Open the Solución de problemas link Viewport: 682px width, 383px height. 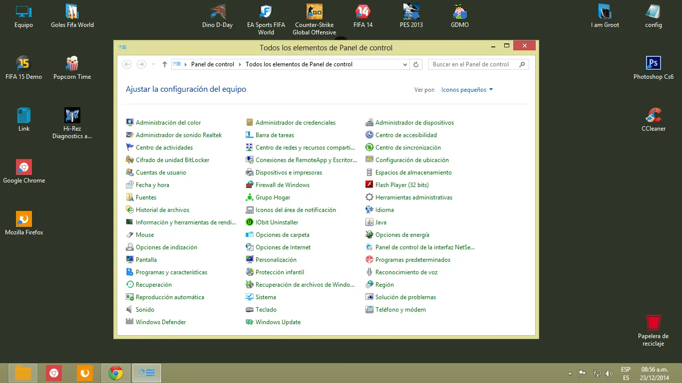point(405,297)
